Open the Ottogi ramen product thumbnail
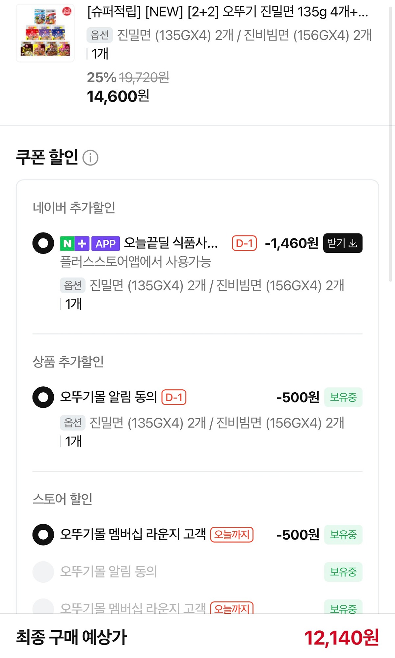 [45, 33]
